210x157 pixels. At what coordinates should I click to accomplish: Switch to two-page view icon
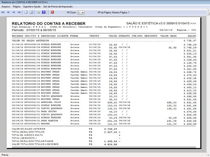pos(31,12)
